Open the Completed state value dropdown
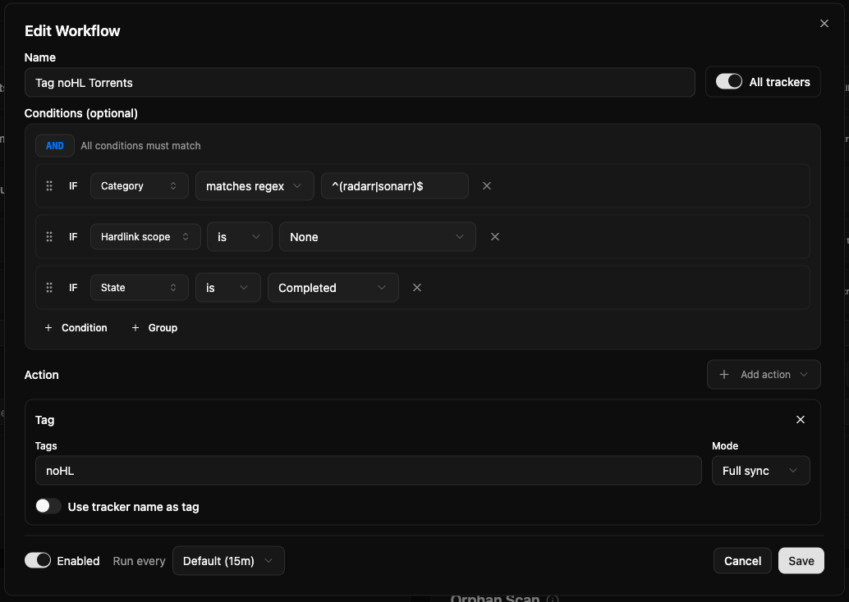Screen dimensions: 849x602 (333, 288)
